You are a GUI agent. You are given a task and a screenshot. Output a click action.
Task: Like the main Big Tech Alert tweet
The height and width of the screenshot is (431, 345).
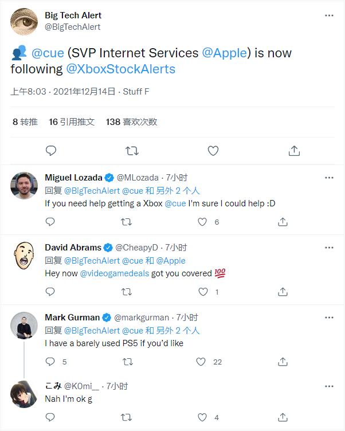[213, 151]
